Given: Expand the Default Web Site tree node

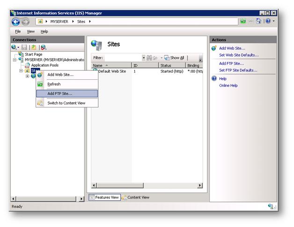Looking at the screenshot, I should click(28, 76).
